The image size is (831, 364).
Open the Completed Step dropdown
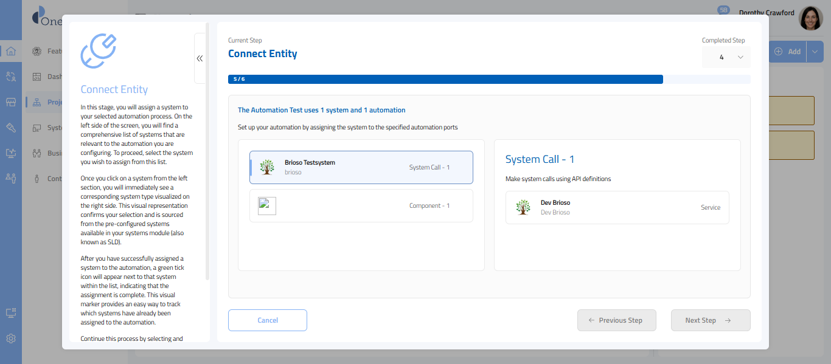726,57
